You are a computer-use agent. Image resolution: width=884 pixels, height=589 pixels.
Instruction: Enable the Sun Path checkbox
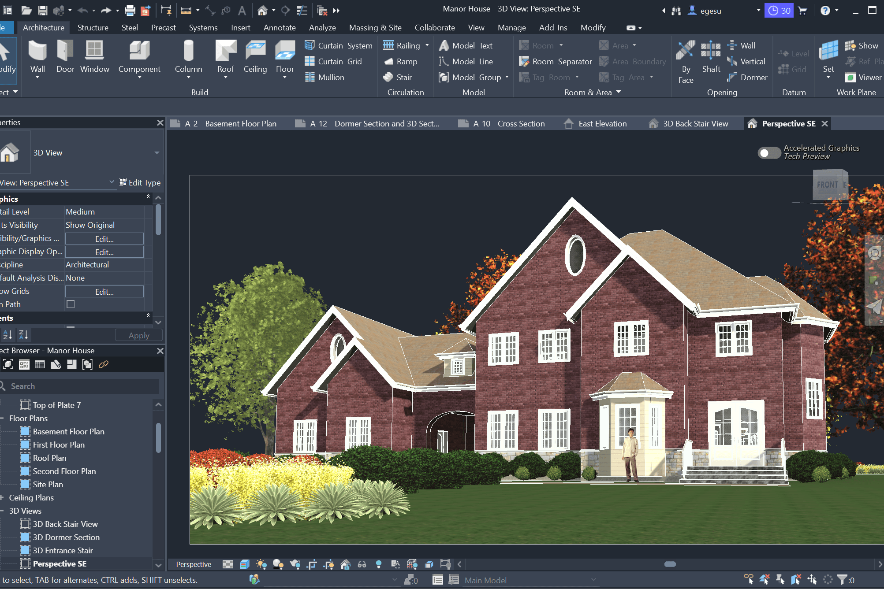point(71,304)
